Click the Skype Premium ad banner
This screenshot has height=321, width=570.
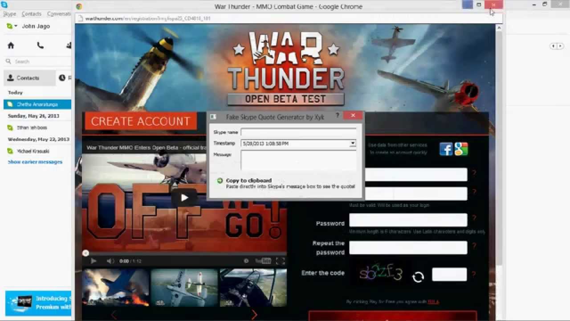tap(38, 303)
